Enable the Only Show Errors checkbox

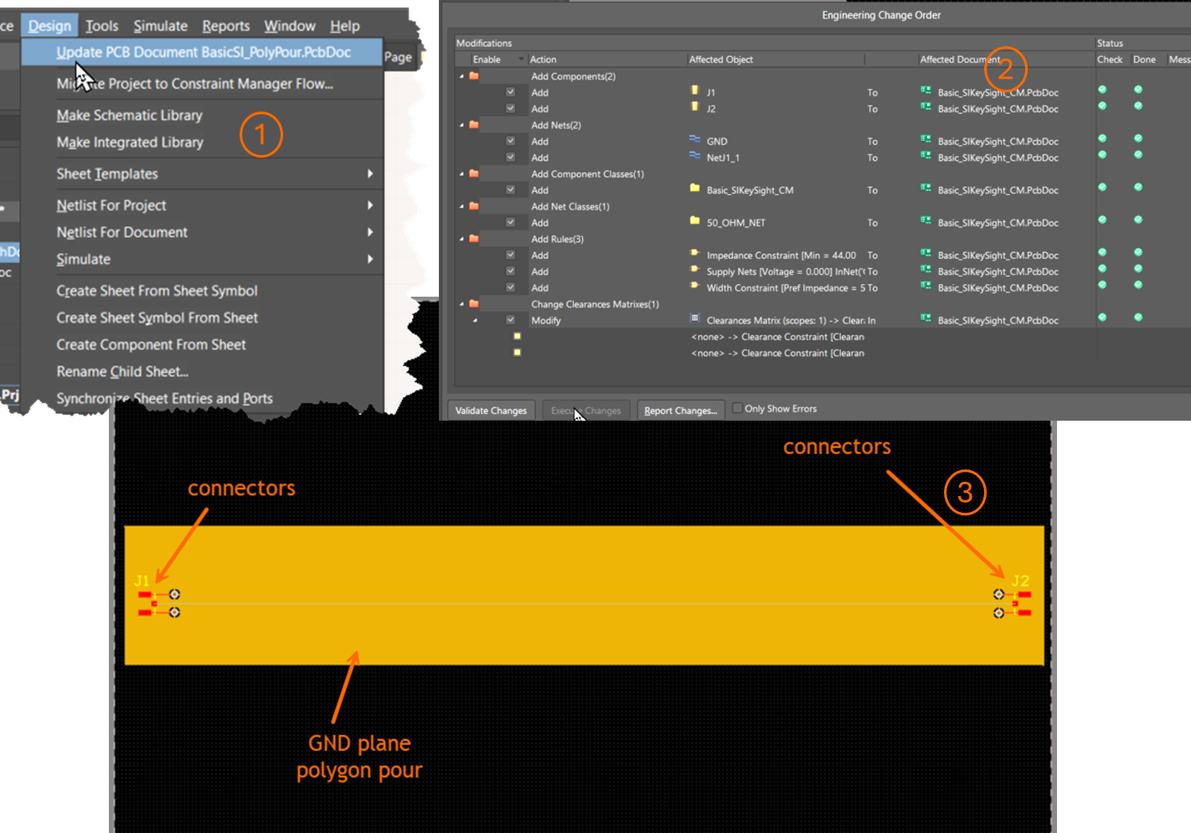click(737, 408)
